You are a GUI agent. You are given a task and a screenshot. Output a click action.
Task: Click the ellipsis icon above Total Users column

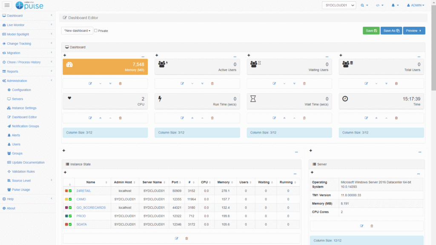coord(419,56)
